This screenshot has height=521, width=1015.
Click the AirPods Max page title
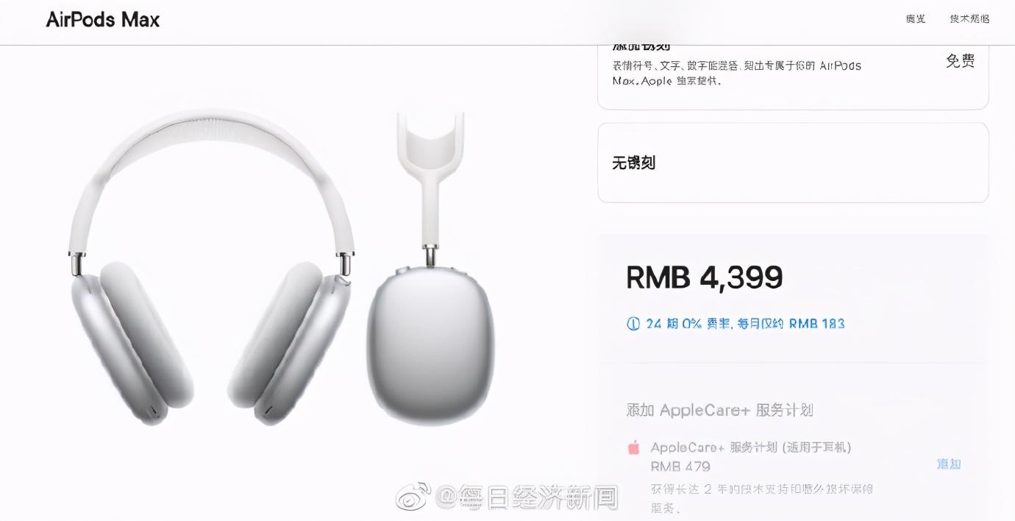103,20
